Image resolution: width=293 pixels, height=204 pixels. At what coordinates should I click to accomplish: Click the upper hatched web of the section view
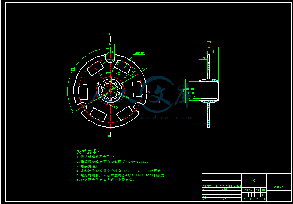tap(209, 66)
